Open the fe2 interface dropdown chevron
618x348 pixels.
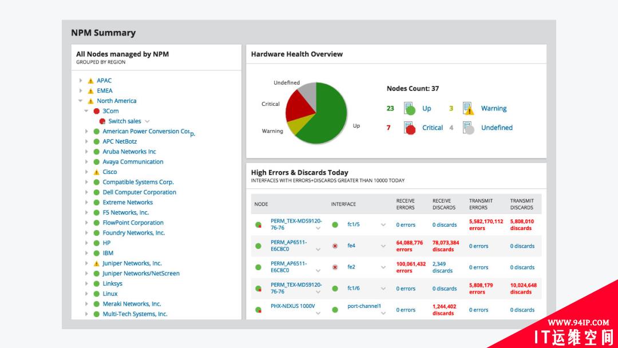[x=383, y=267]
